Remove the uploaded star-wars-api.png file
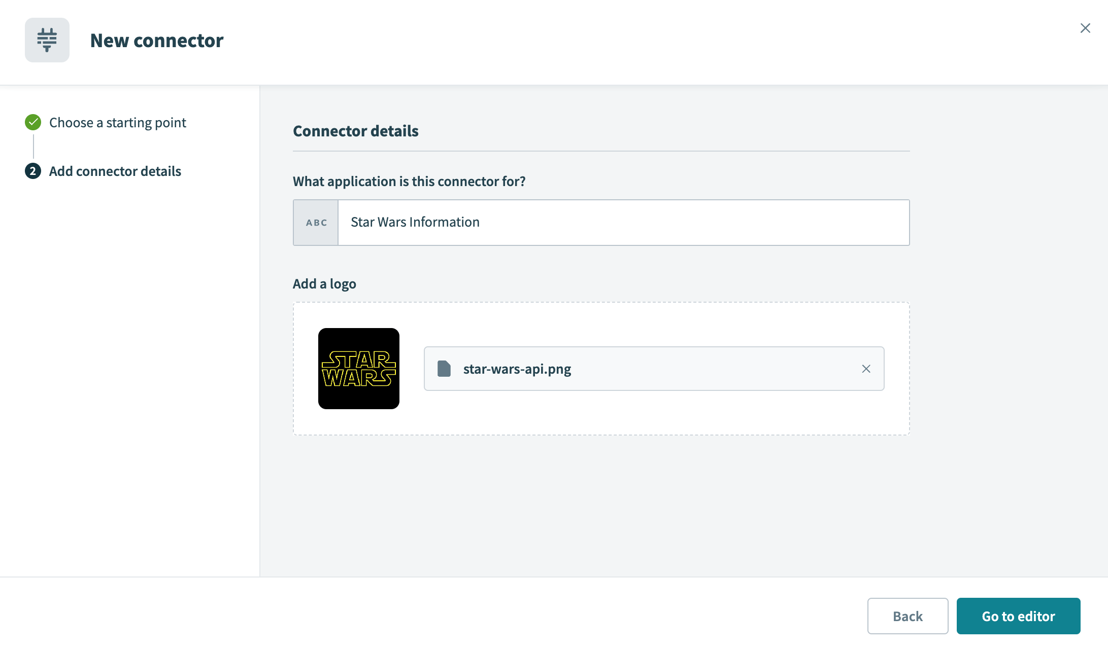The height and width of the screenshot is (649, 1108). [x=866, y=369]
